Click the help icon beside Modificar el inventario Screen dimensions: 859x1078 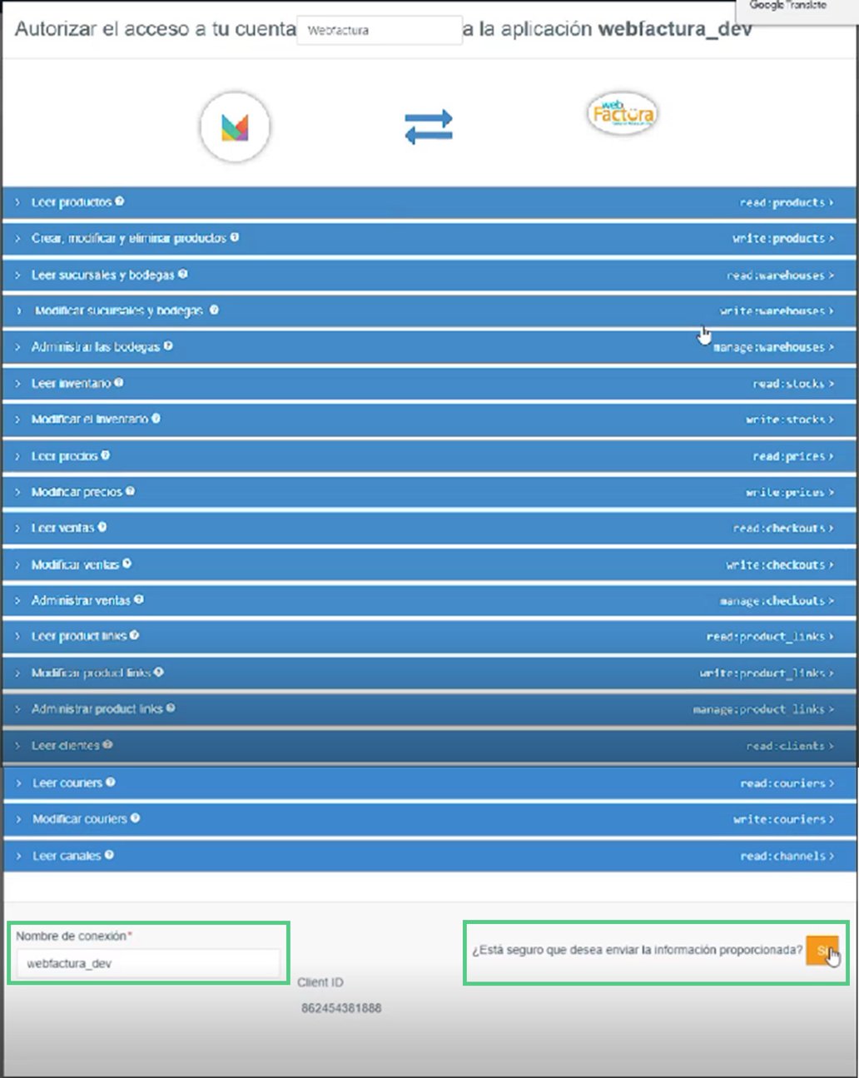(x=156, y=419)
